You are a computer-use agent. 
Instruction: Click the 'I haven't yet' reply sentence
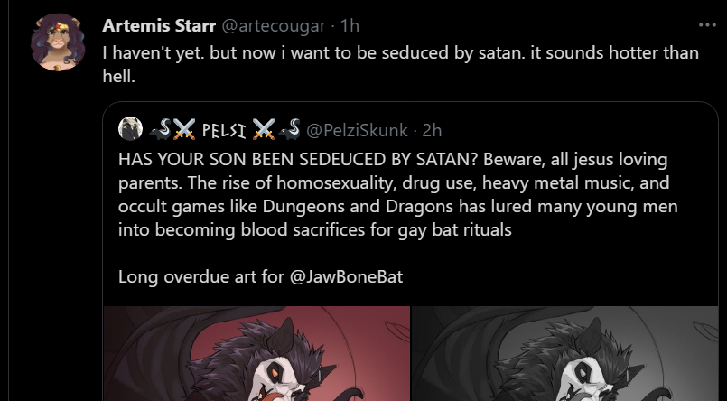tap(154, 53)
